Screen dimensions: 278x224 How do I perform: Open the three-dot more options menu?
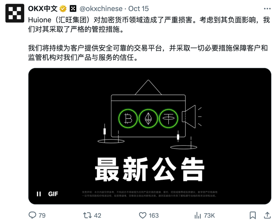(x=267, y=9)
